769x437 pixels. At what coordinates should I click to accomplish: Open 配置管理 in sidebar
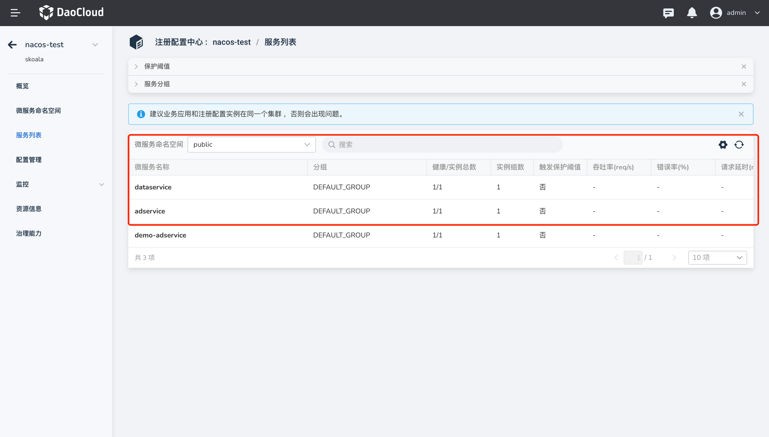point(29,160)
